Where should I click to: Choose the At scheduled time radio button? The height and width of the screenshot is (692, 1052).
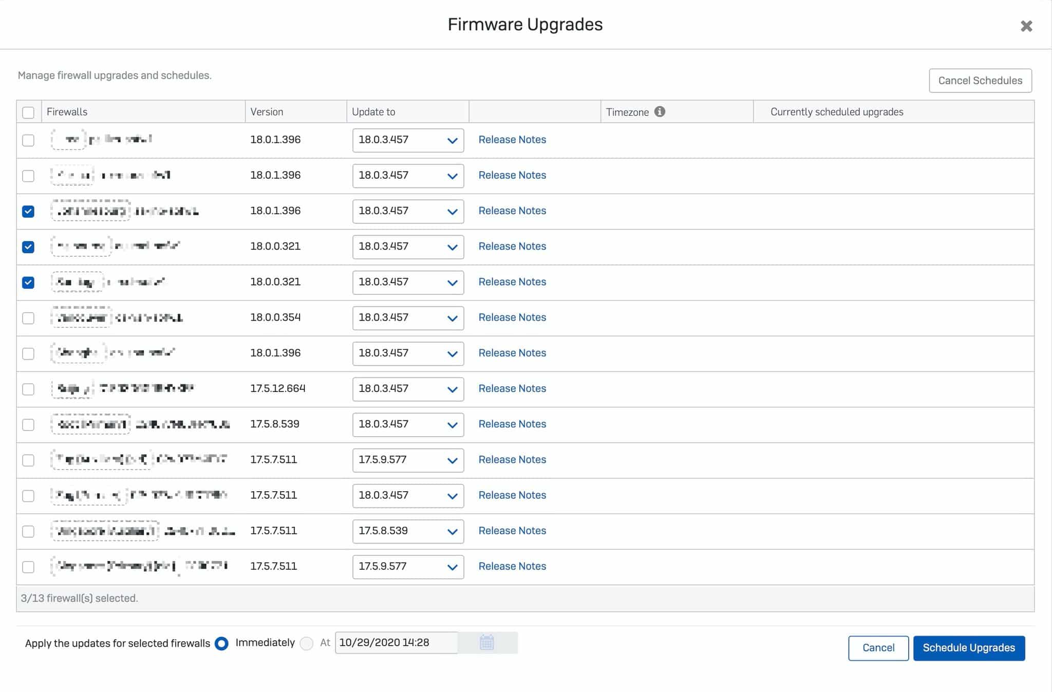307,643
